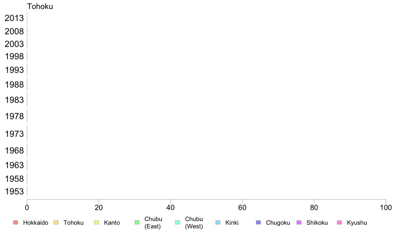The width and height of the screenshot is (395, 245).
Task: Click the Kinki light blue swatch
Action: 218,222
